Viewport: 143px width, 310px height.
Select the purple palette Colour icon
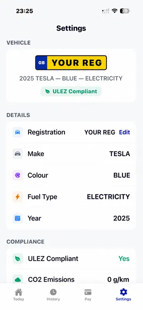click(17, 175)
